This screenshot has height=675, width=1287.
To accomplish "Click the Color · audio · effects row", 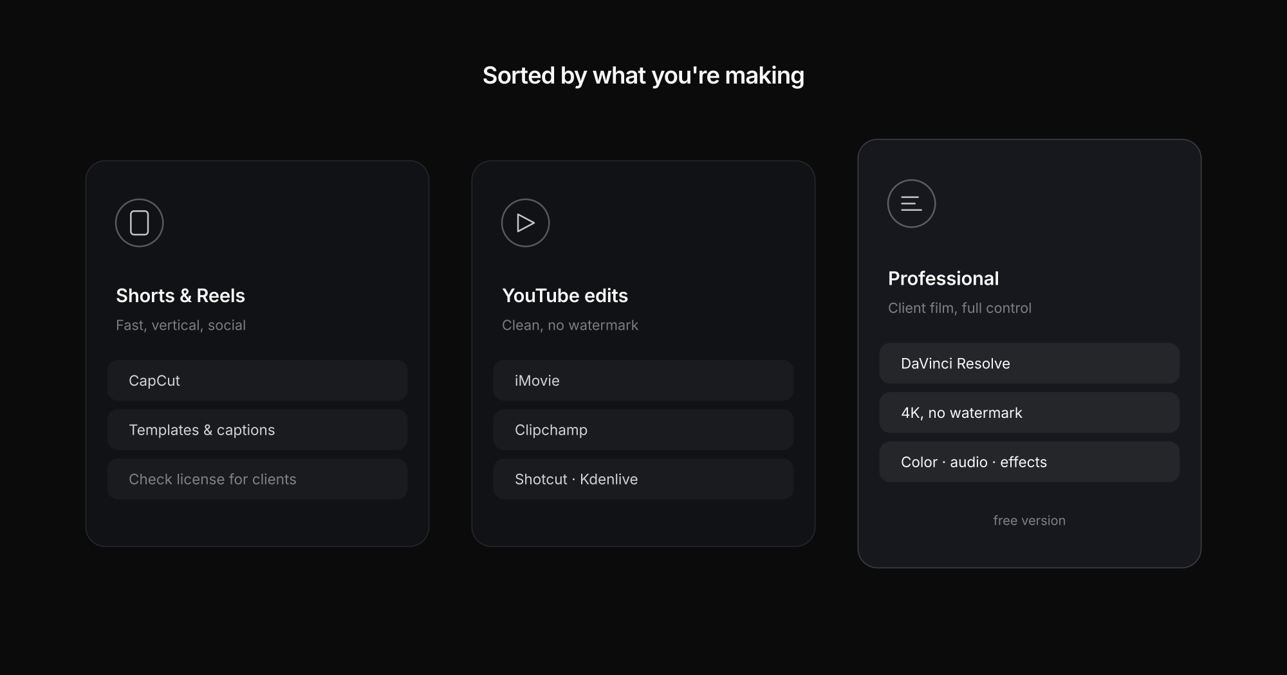I will 1030,462.
